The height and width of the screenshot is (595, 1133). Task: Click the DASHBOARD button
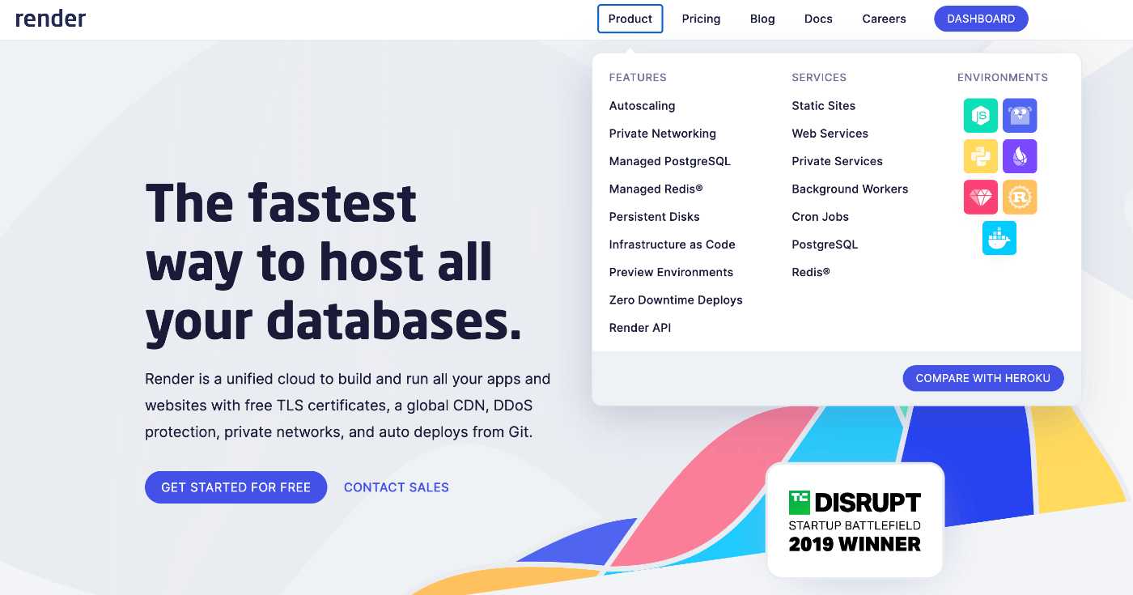[981, 19]
